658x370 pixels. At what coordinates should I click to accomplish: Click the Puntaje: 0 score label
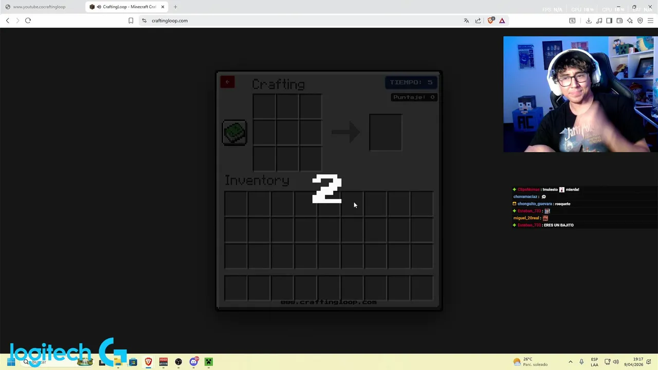tap(414, 97)
